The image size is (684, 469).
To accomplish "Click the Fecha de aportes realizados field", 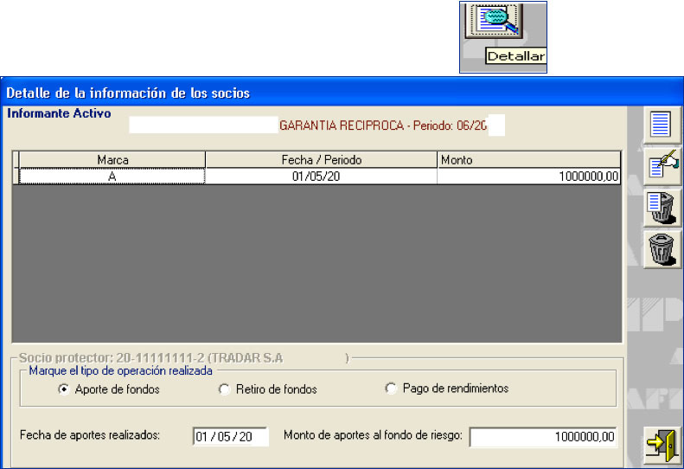I will (230, 437).
